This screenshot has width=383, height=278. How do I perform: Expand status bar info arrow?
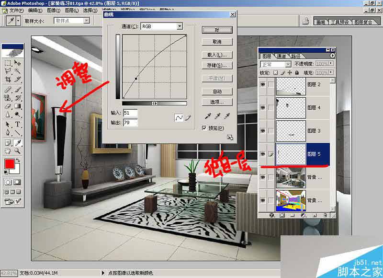103,273
